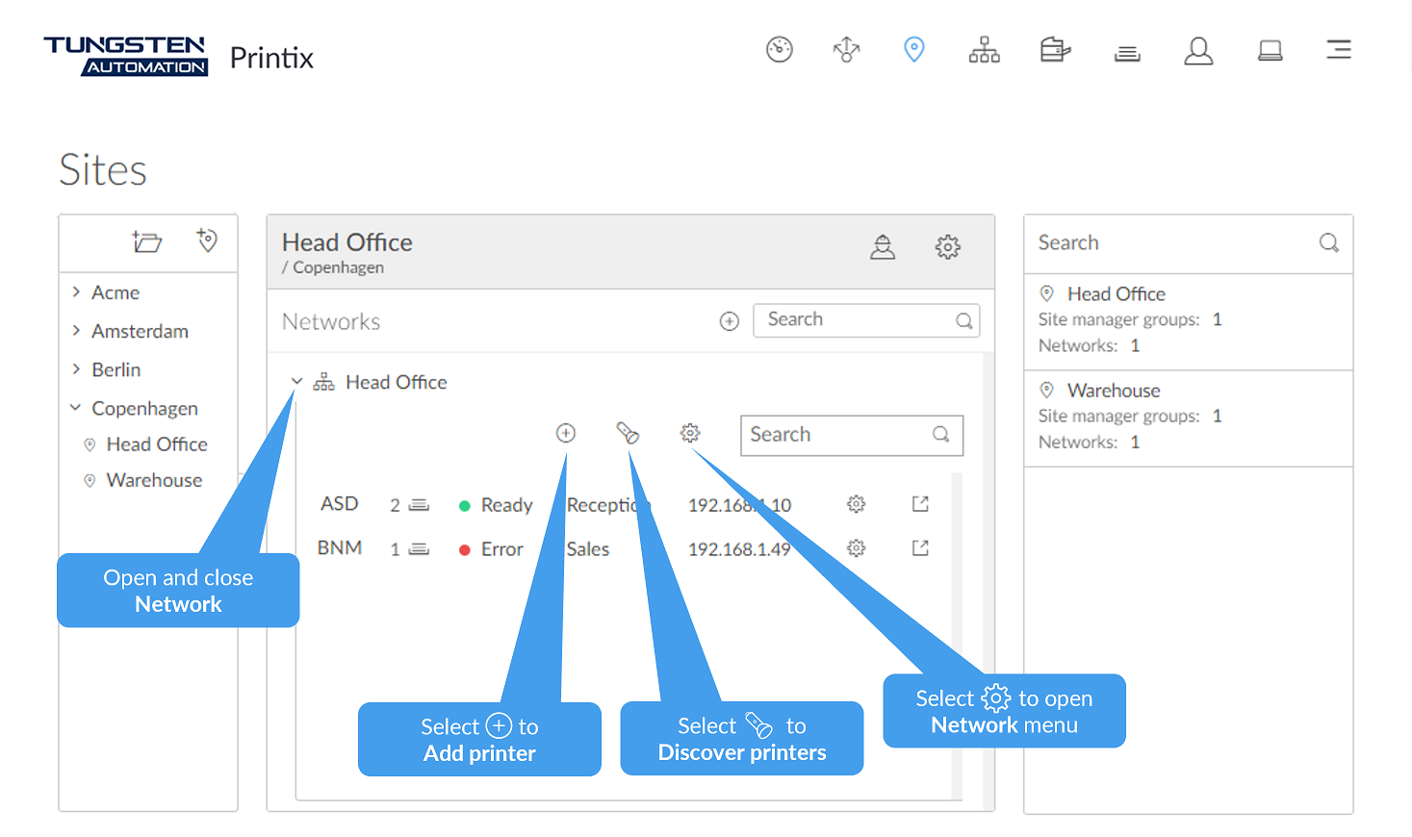Open the hamburger menu in top right
This screenshot has height=837, width=1412.
[x=1338, y=50]
